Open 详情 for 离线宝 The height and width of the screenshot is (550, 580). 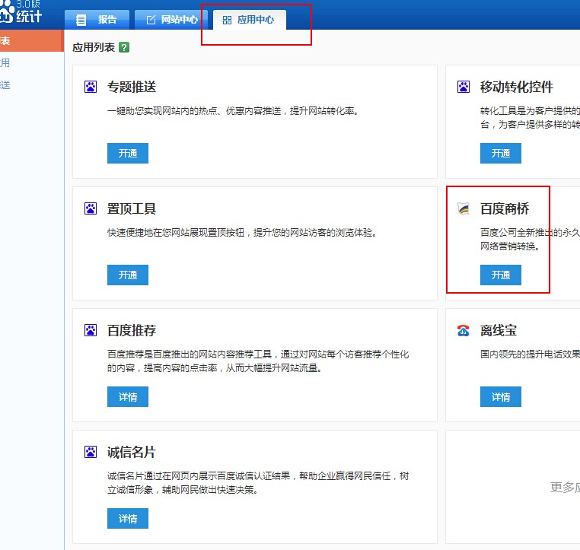click(x=500, y=396)
